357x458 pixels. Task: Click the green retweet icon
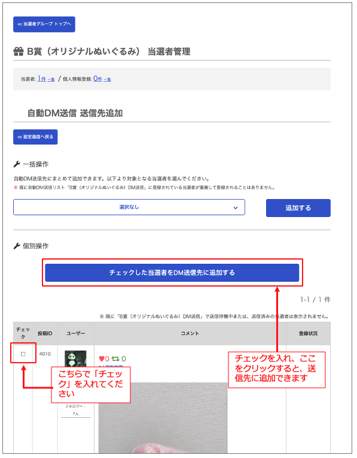[115, 358]
